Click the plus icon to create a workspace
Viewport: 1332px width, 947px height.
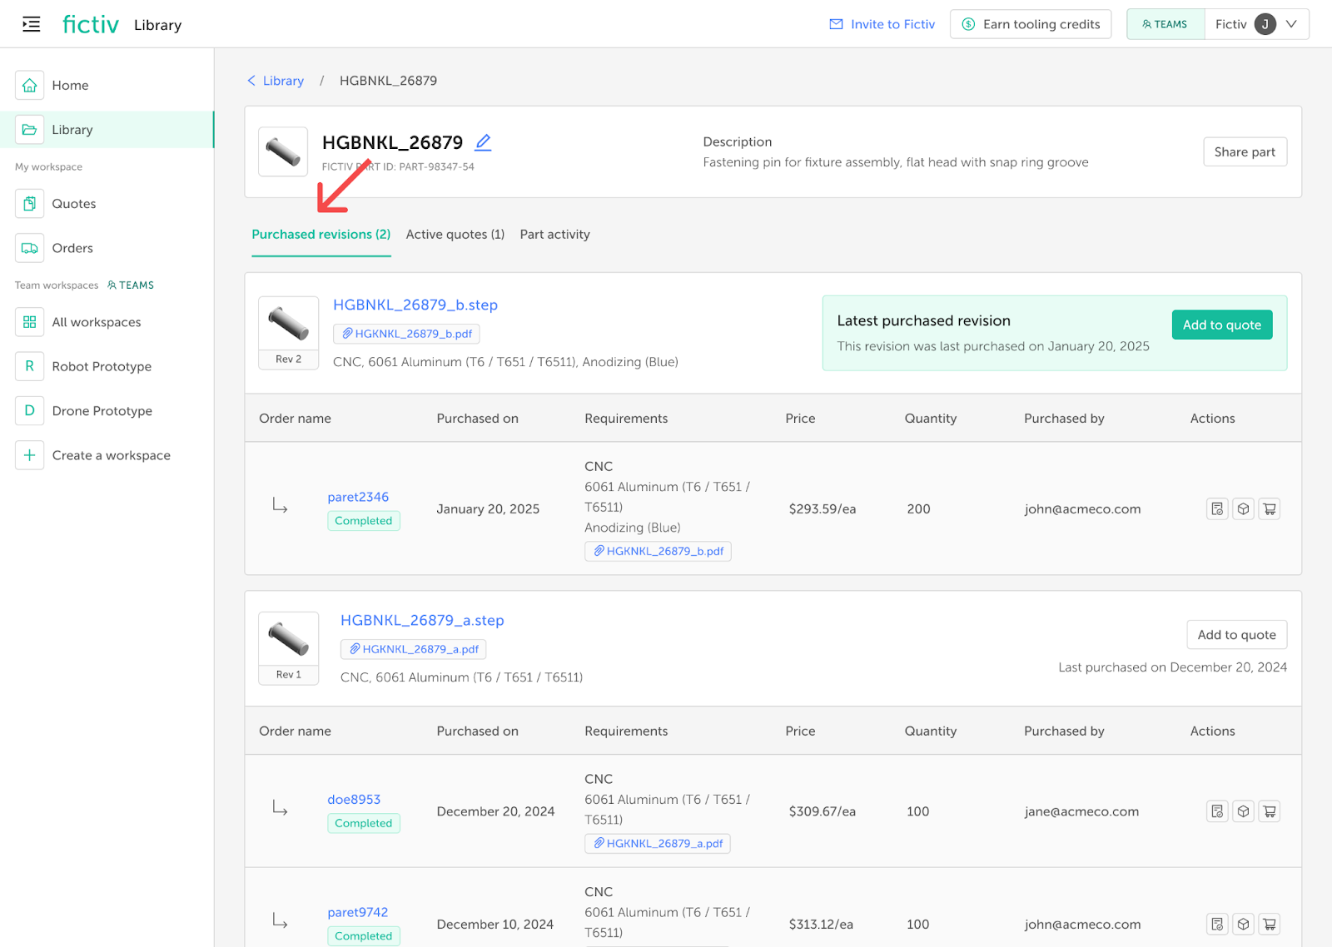[29, 455]
